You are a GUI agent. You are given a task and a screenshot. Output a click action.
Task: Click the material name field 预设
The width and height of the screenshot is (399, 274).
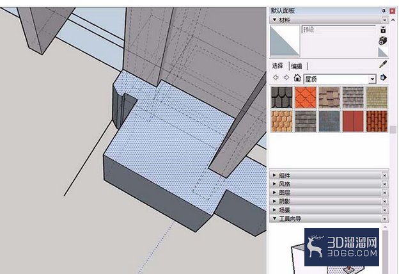tap(338, 29)
